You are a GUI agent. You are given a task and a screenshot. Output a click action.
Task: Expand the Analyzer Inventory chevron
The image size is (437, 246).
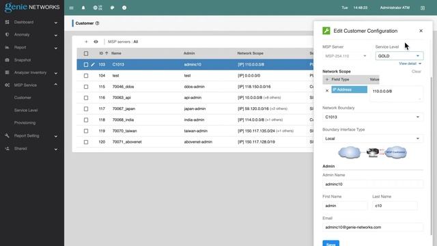click(x=56, y=73)
